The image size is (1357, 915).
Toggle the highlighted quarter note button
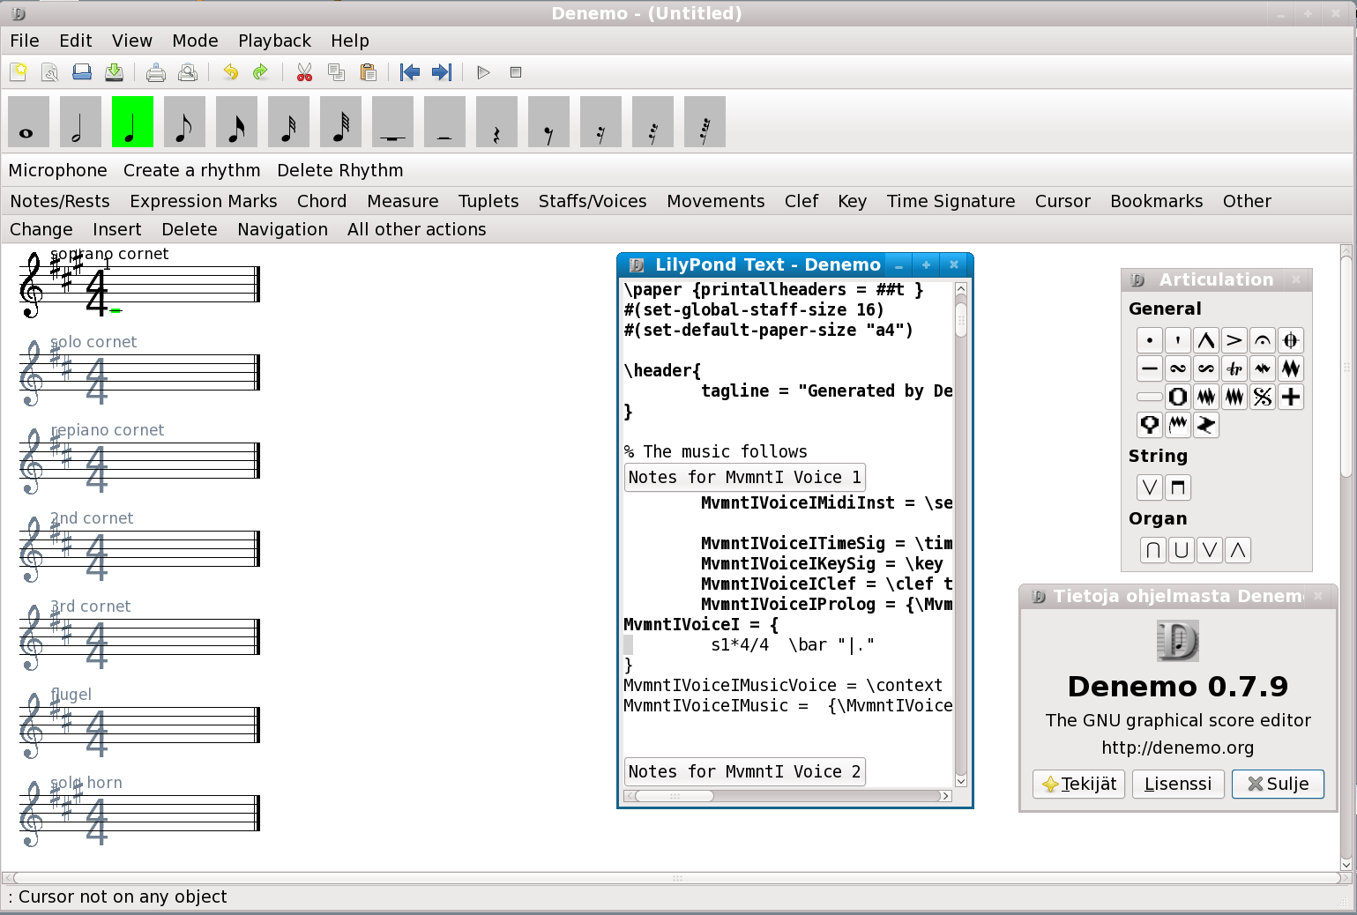pos(132,123)
